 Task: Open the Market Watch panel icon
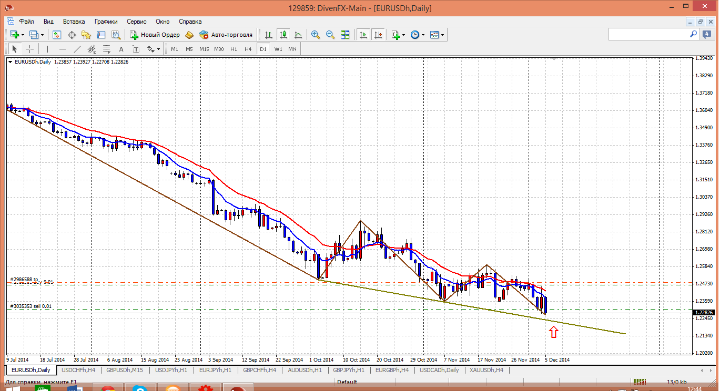[x=57, y=35]
